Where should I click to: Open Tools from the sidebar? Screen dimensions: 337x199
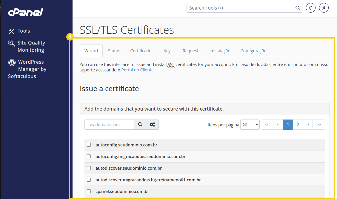[x=19, y=31]
